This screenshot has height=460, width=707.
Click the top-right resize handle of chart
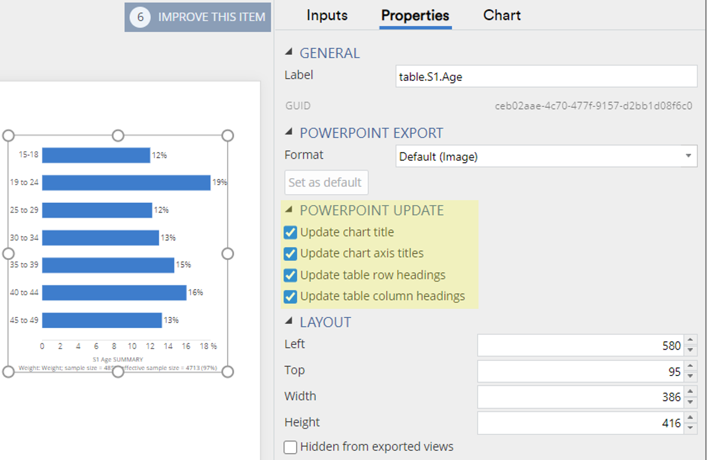tap(227, 135)
